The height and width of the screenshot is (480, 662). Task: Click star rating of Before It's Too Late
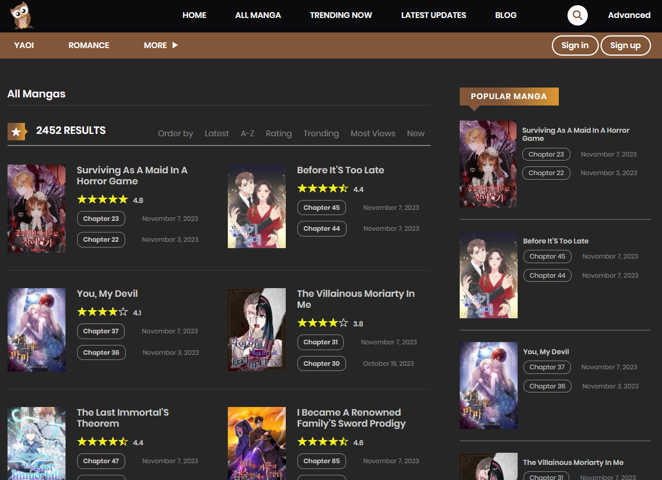point(322,188)
